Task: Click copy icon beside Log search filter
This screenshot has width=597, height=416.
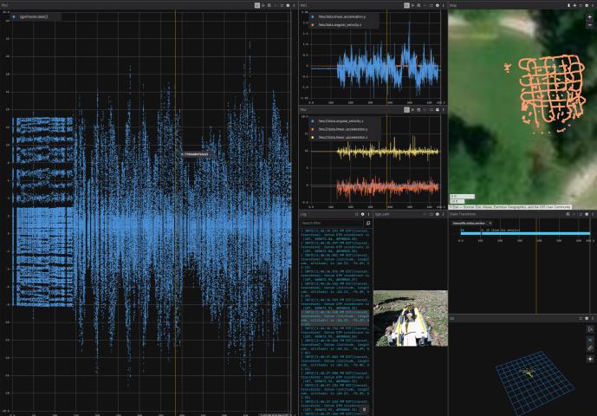Action: click(368, 224)
